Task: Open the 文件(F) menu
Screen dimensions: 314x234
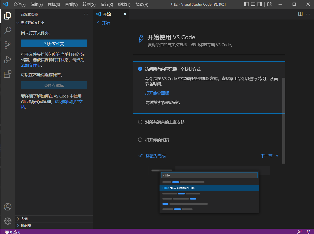Action: [20, 5]
